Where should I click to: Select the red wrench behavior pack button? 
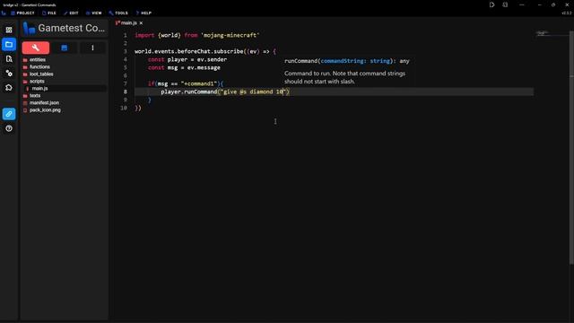pyautogui.click(x=36, y=48)
